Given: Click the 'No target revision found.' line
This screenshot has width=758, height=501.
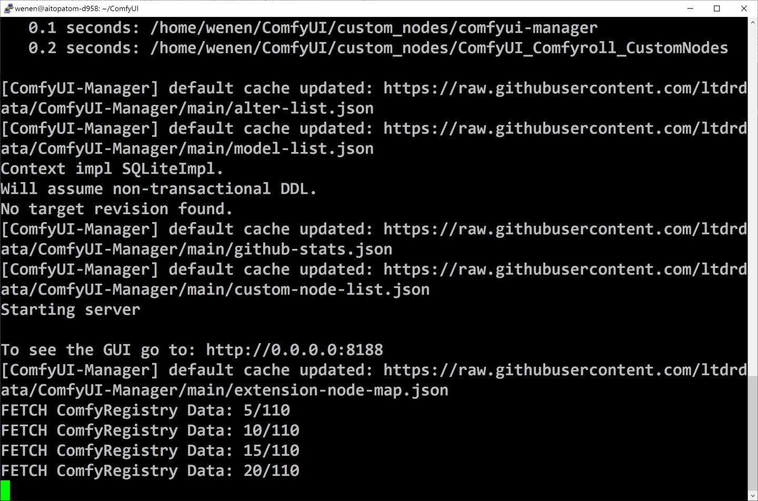Looking at the screenshot, I should coord(116,208).
